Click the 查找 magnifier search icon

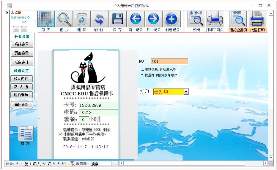tap(64, 19)
